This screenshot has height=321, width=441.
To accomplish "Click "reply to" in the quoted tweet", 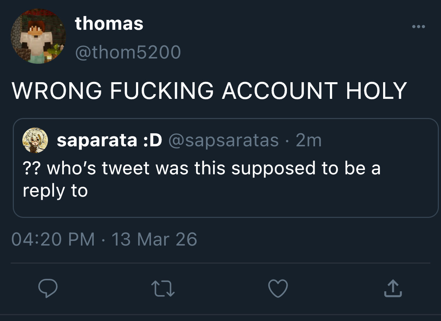I will click(x=55, y=191).
